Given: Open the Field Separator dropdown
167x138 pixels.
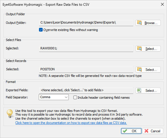Looking at the screenshot, I should point(54,97).
